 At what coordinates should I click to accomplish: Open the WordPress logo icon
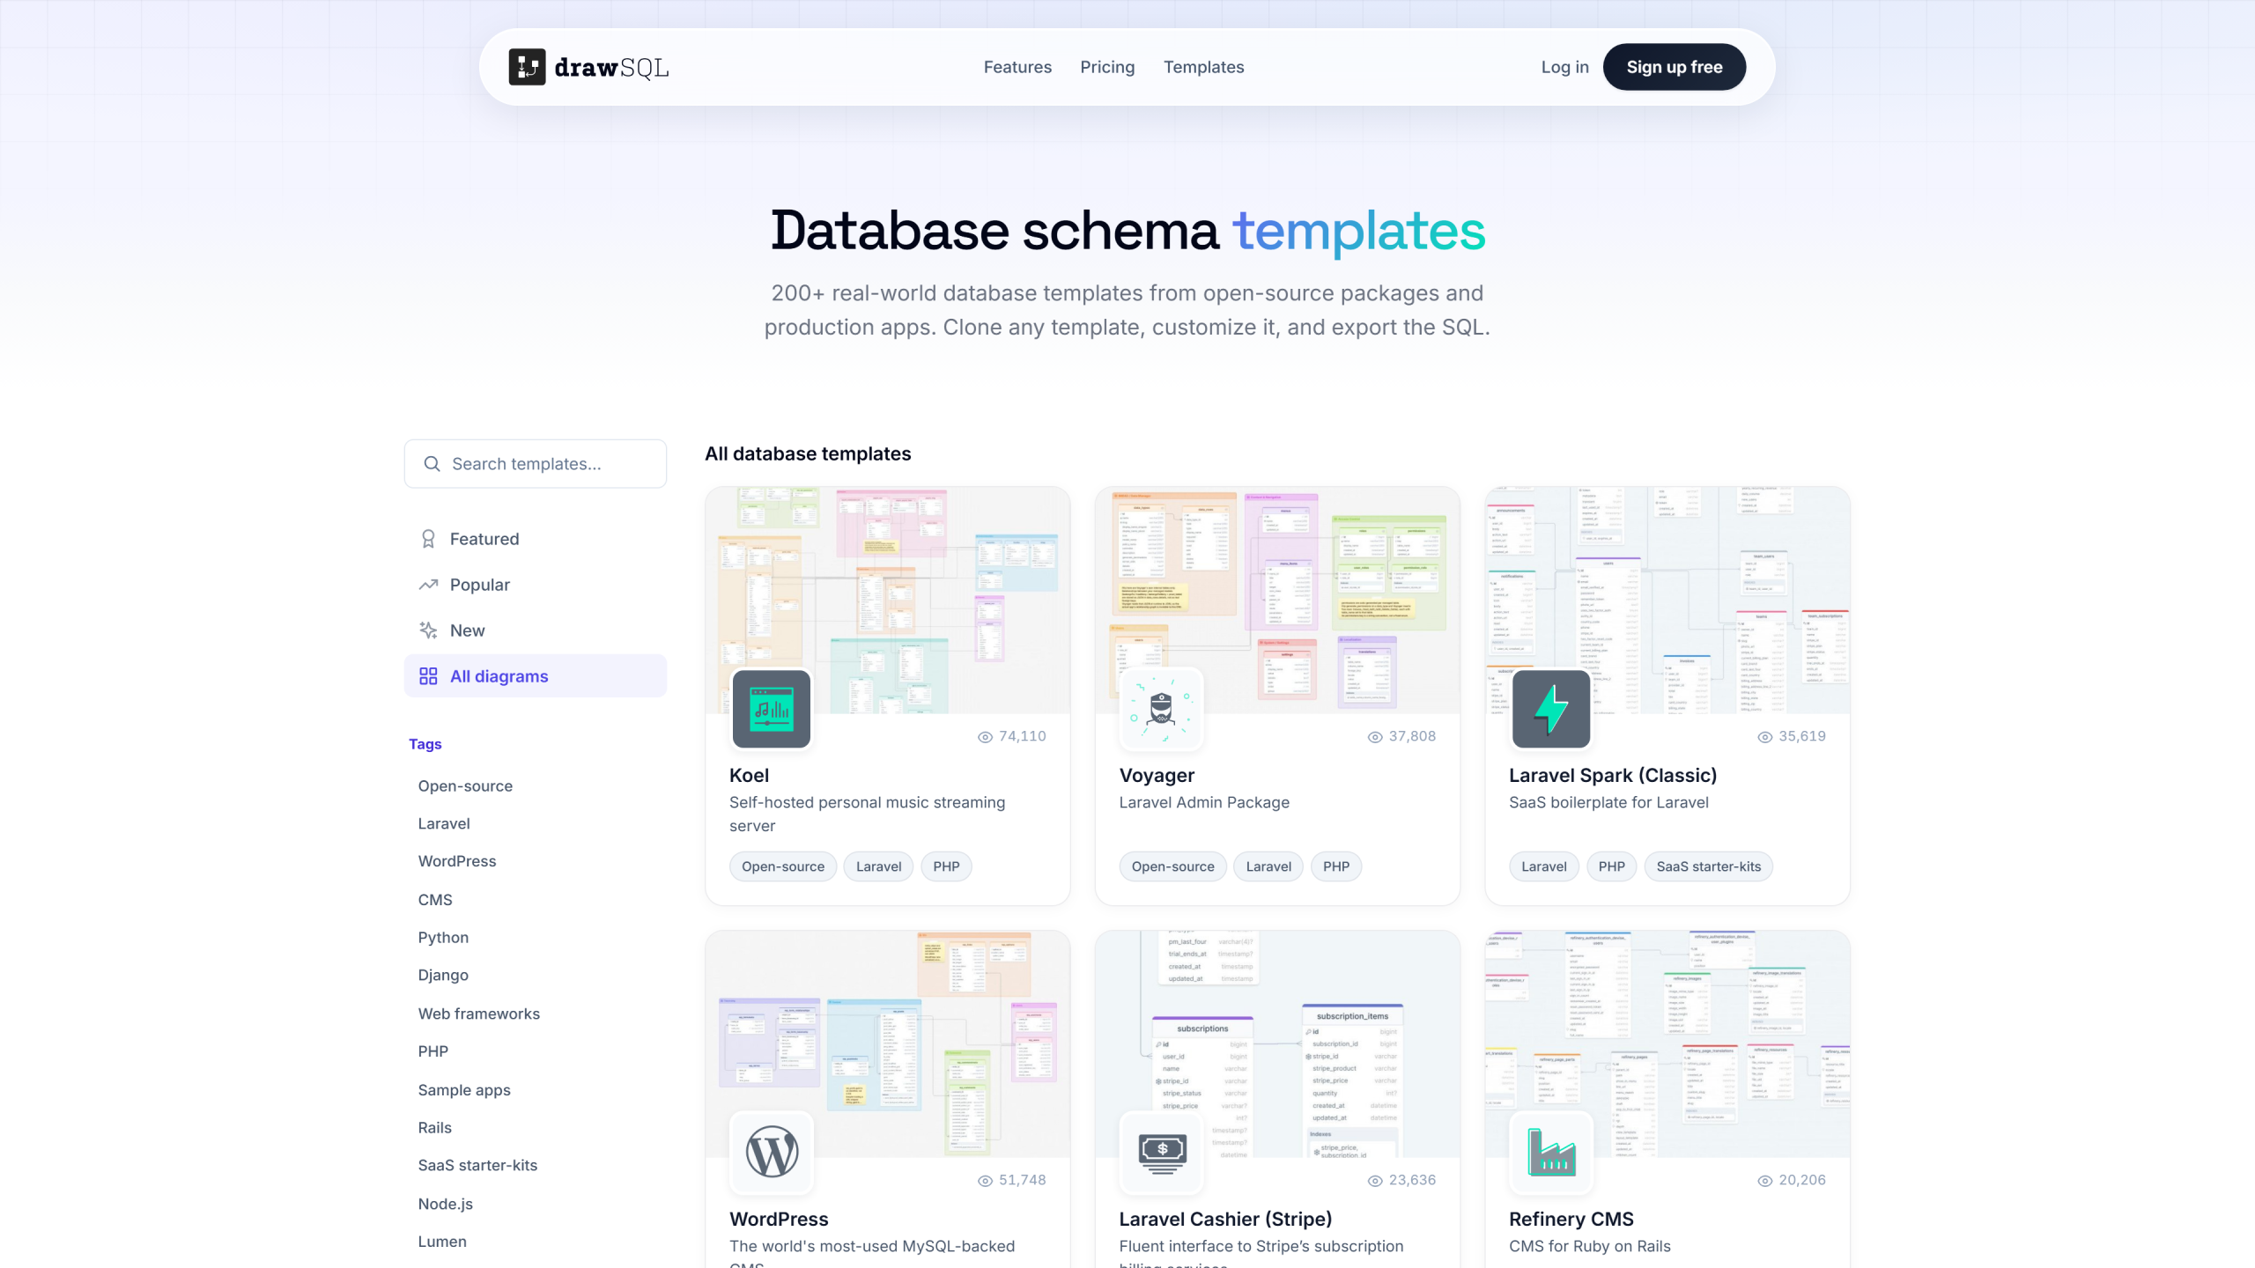coord(771,1152)
